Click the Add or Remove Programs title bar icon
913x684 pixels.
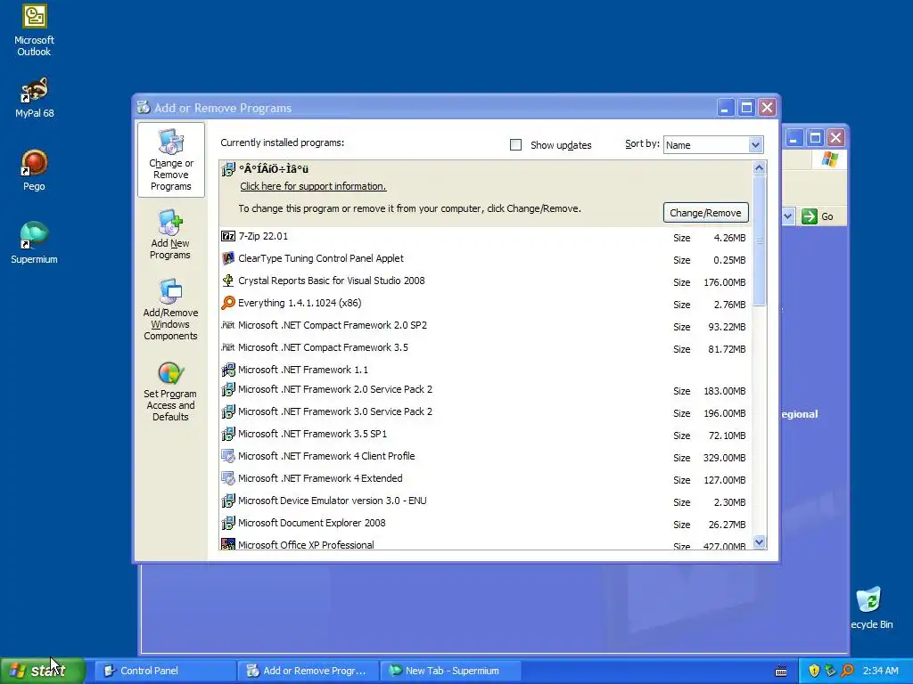(144, 108)
